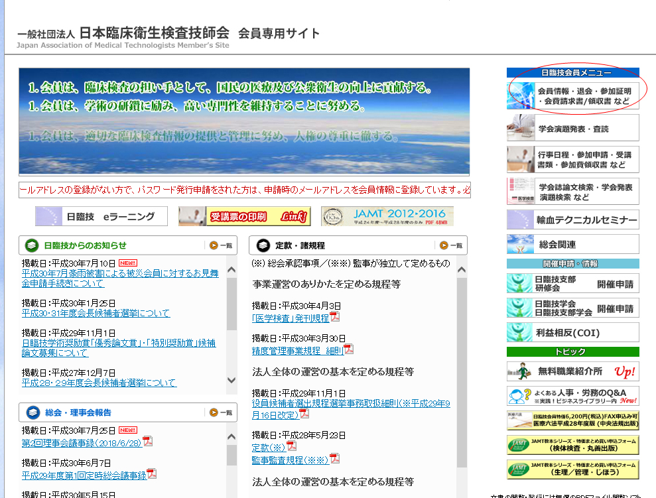This screenshot has height=498, width=656.
Task: Open 平成30年7月豪雨被害 お見舞金申請 link
Action: pos(119,278)
